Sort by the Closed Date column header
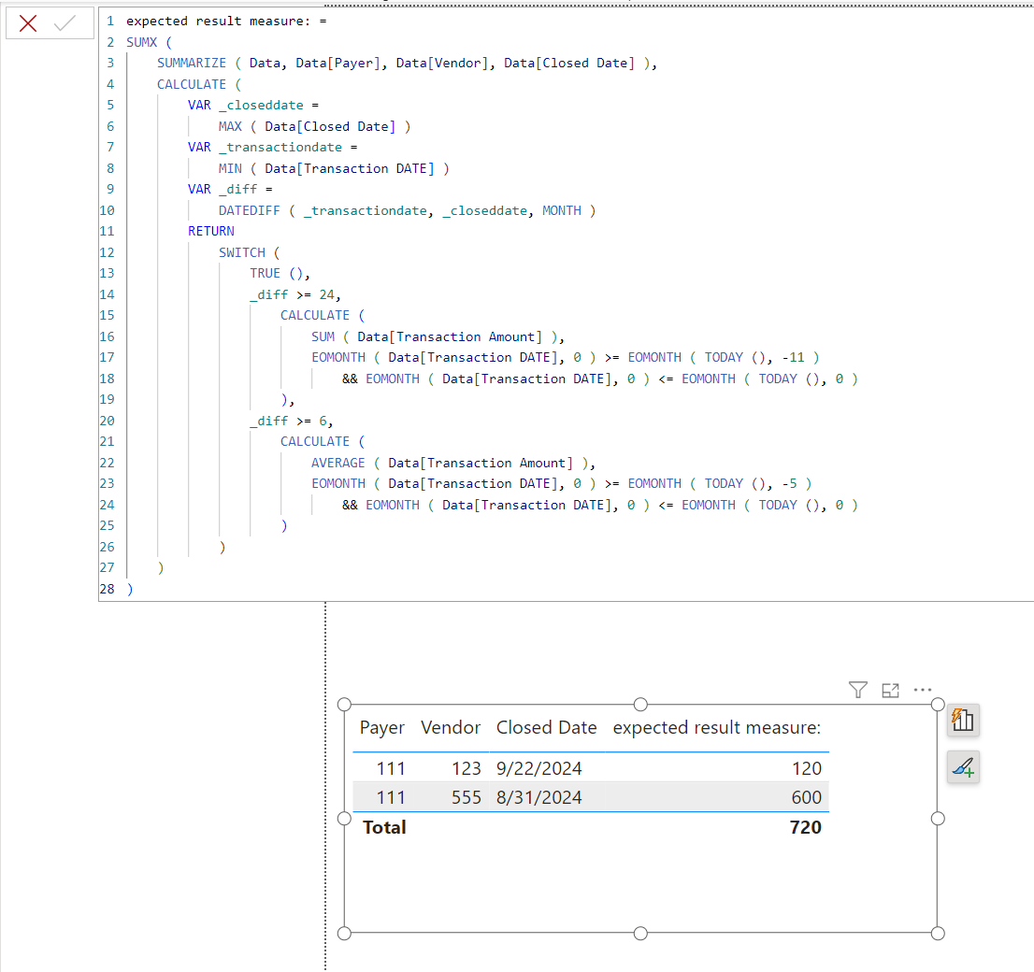This screenshot has width=1034, height=972. (x=546, y=727)
